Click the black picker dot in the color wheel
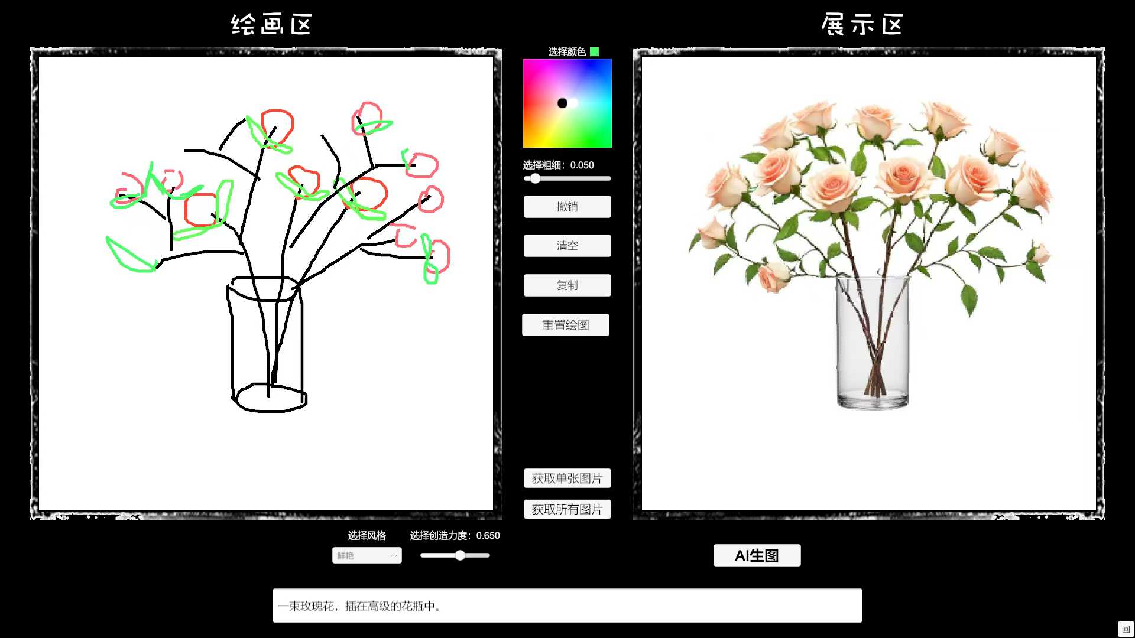This screenshot has height=638, width=1135. (x=562, y=103)
